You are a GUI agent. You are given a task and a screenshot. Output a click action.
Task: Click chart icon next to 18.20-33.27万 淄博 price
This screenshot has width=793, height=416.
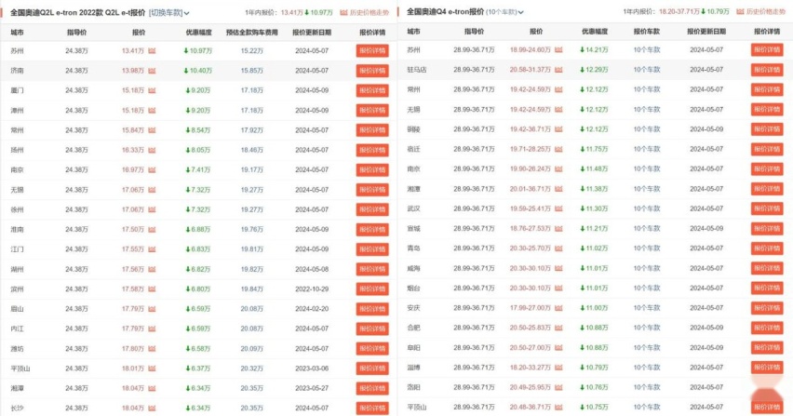click(558, 368)
